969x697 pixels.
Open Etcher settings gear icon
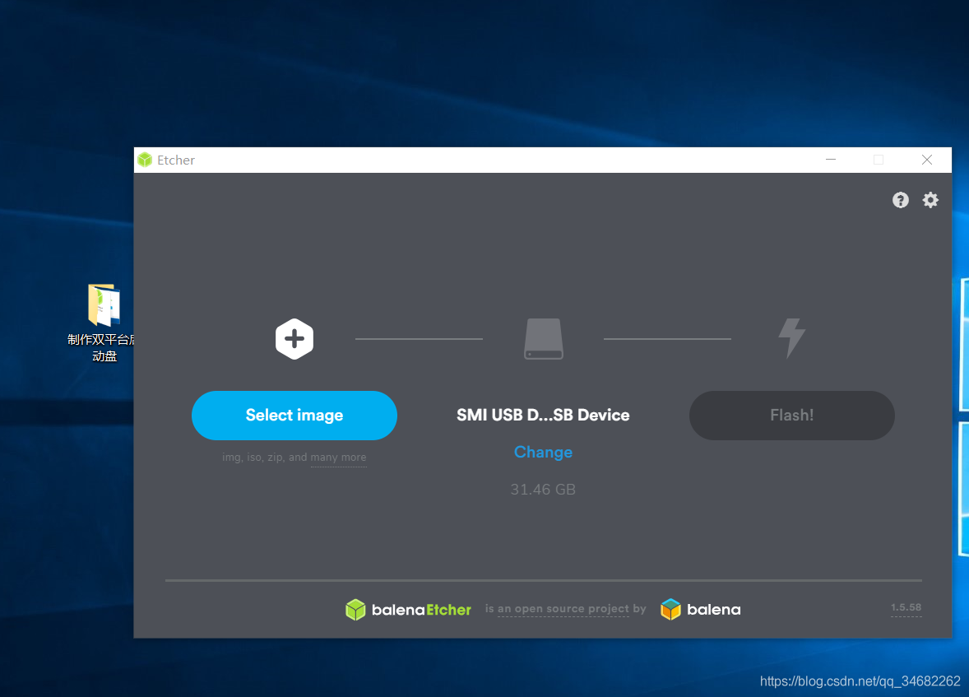pyautogui.click(x=930, y=200)
